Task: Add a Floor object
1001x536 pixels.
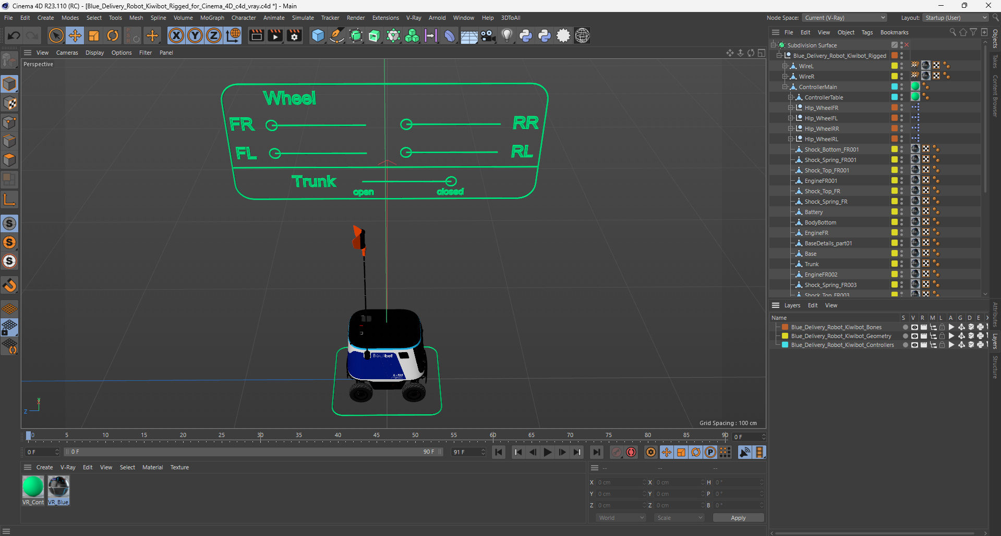Action: point(469,35)
